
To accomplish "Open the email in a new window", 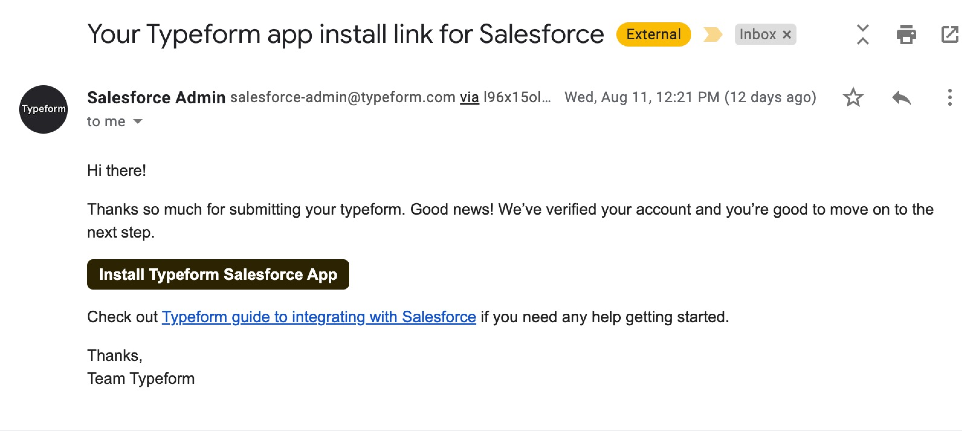I will (x=950, y=34).
